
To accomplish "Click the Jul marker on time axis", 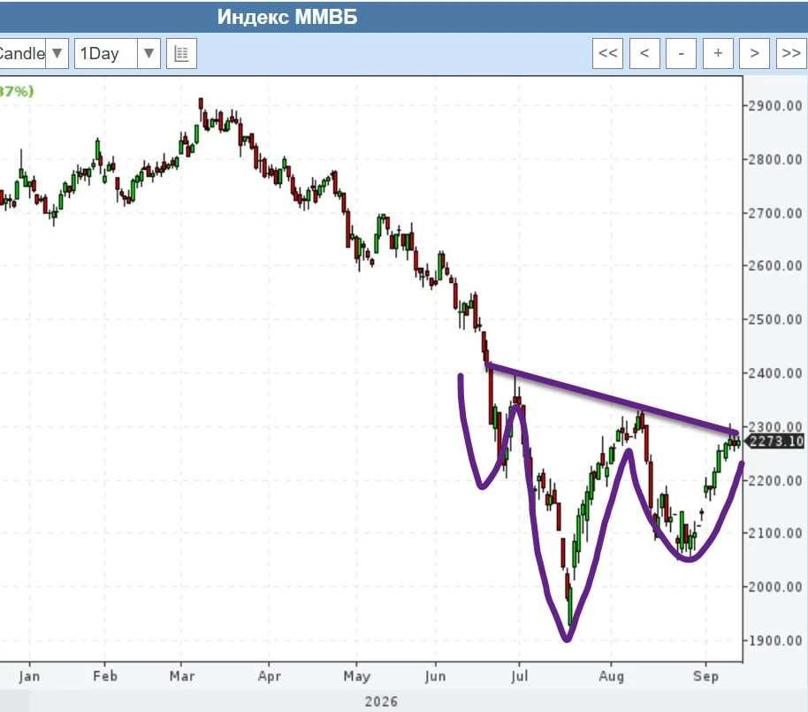I will coord(520,676).
